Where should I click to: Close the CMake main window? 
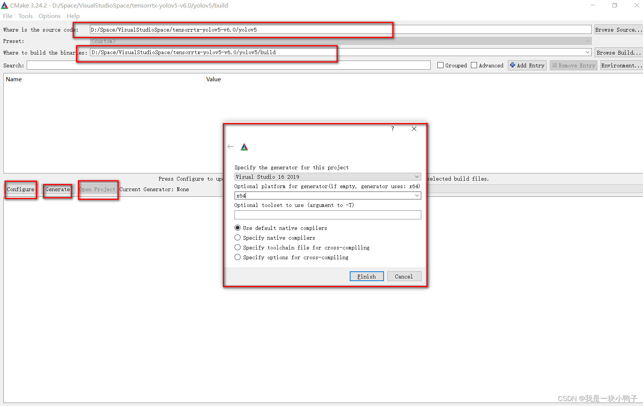[637, 5]
